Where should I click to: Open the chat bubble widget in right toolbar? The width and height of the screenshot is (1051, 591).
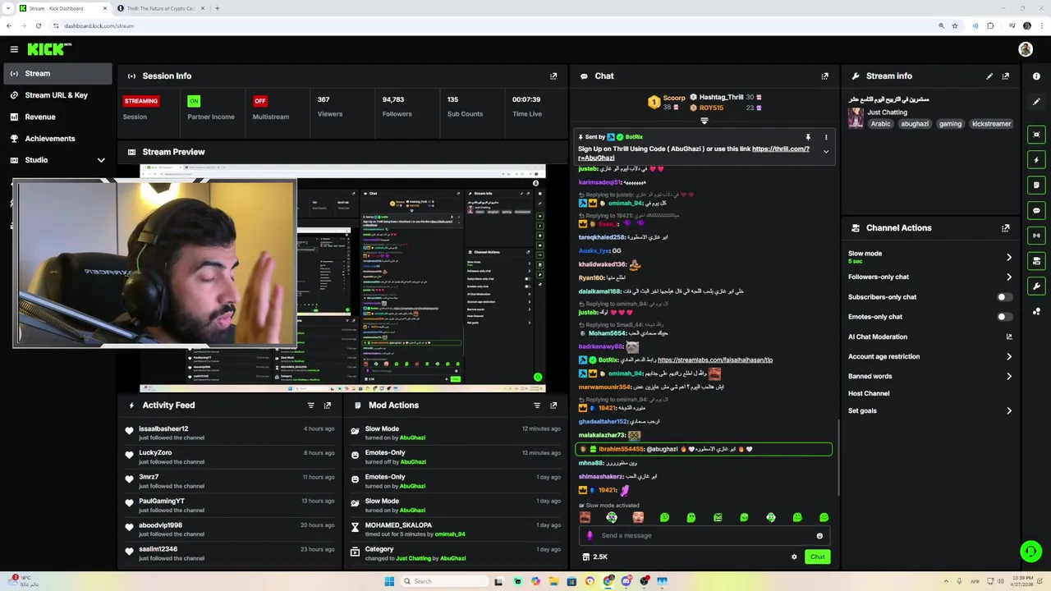click(1037, 211)
